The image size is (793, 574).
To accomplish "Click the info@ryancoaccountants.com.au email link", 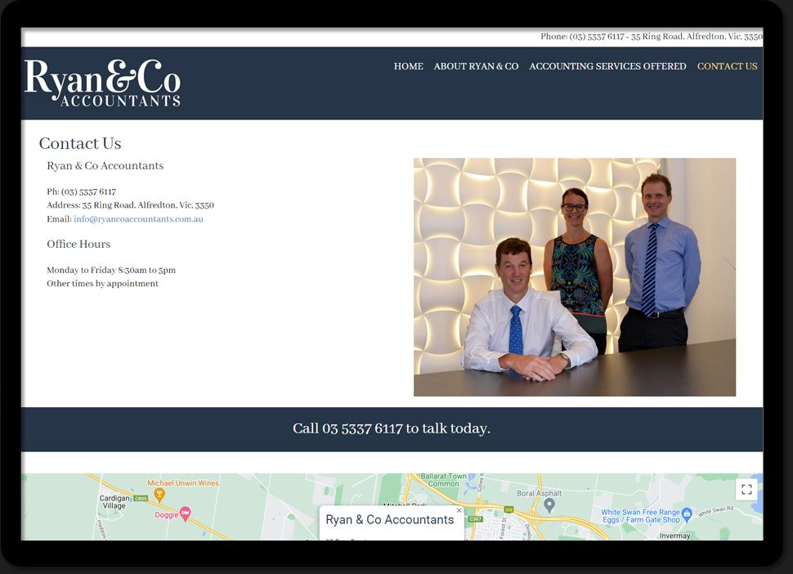I will [x=138, y=219].
